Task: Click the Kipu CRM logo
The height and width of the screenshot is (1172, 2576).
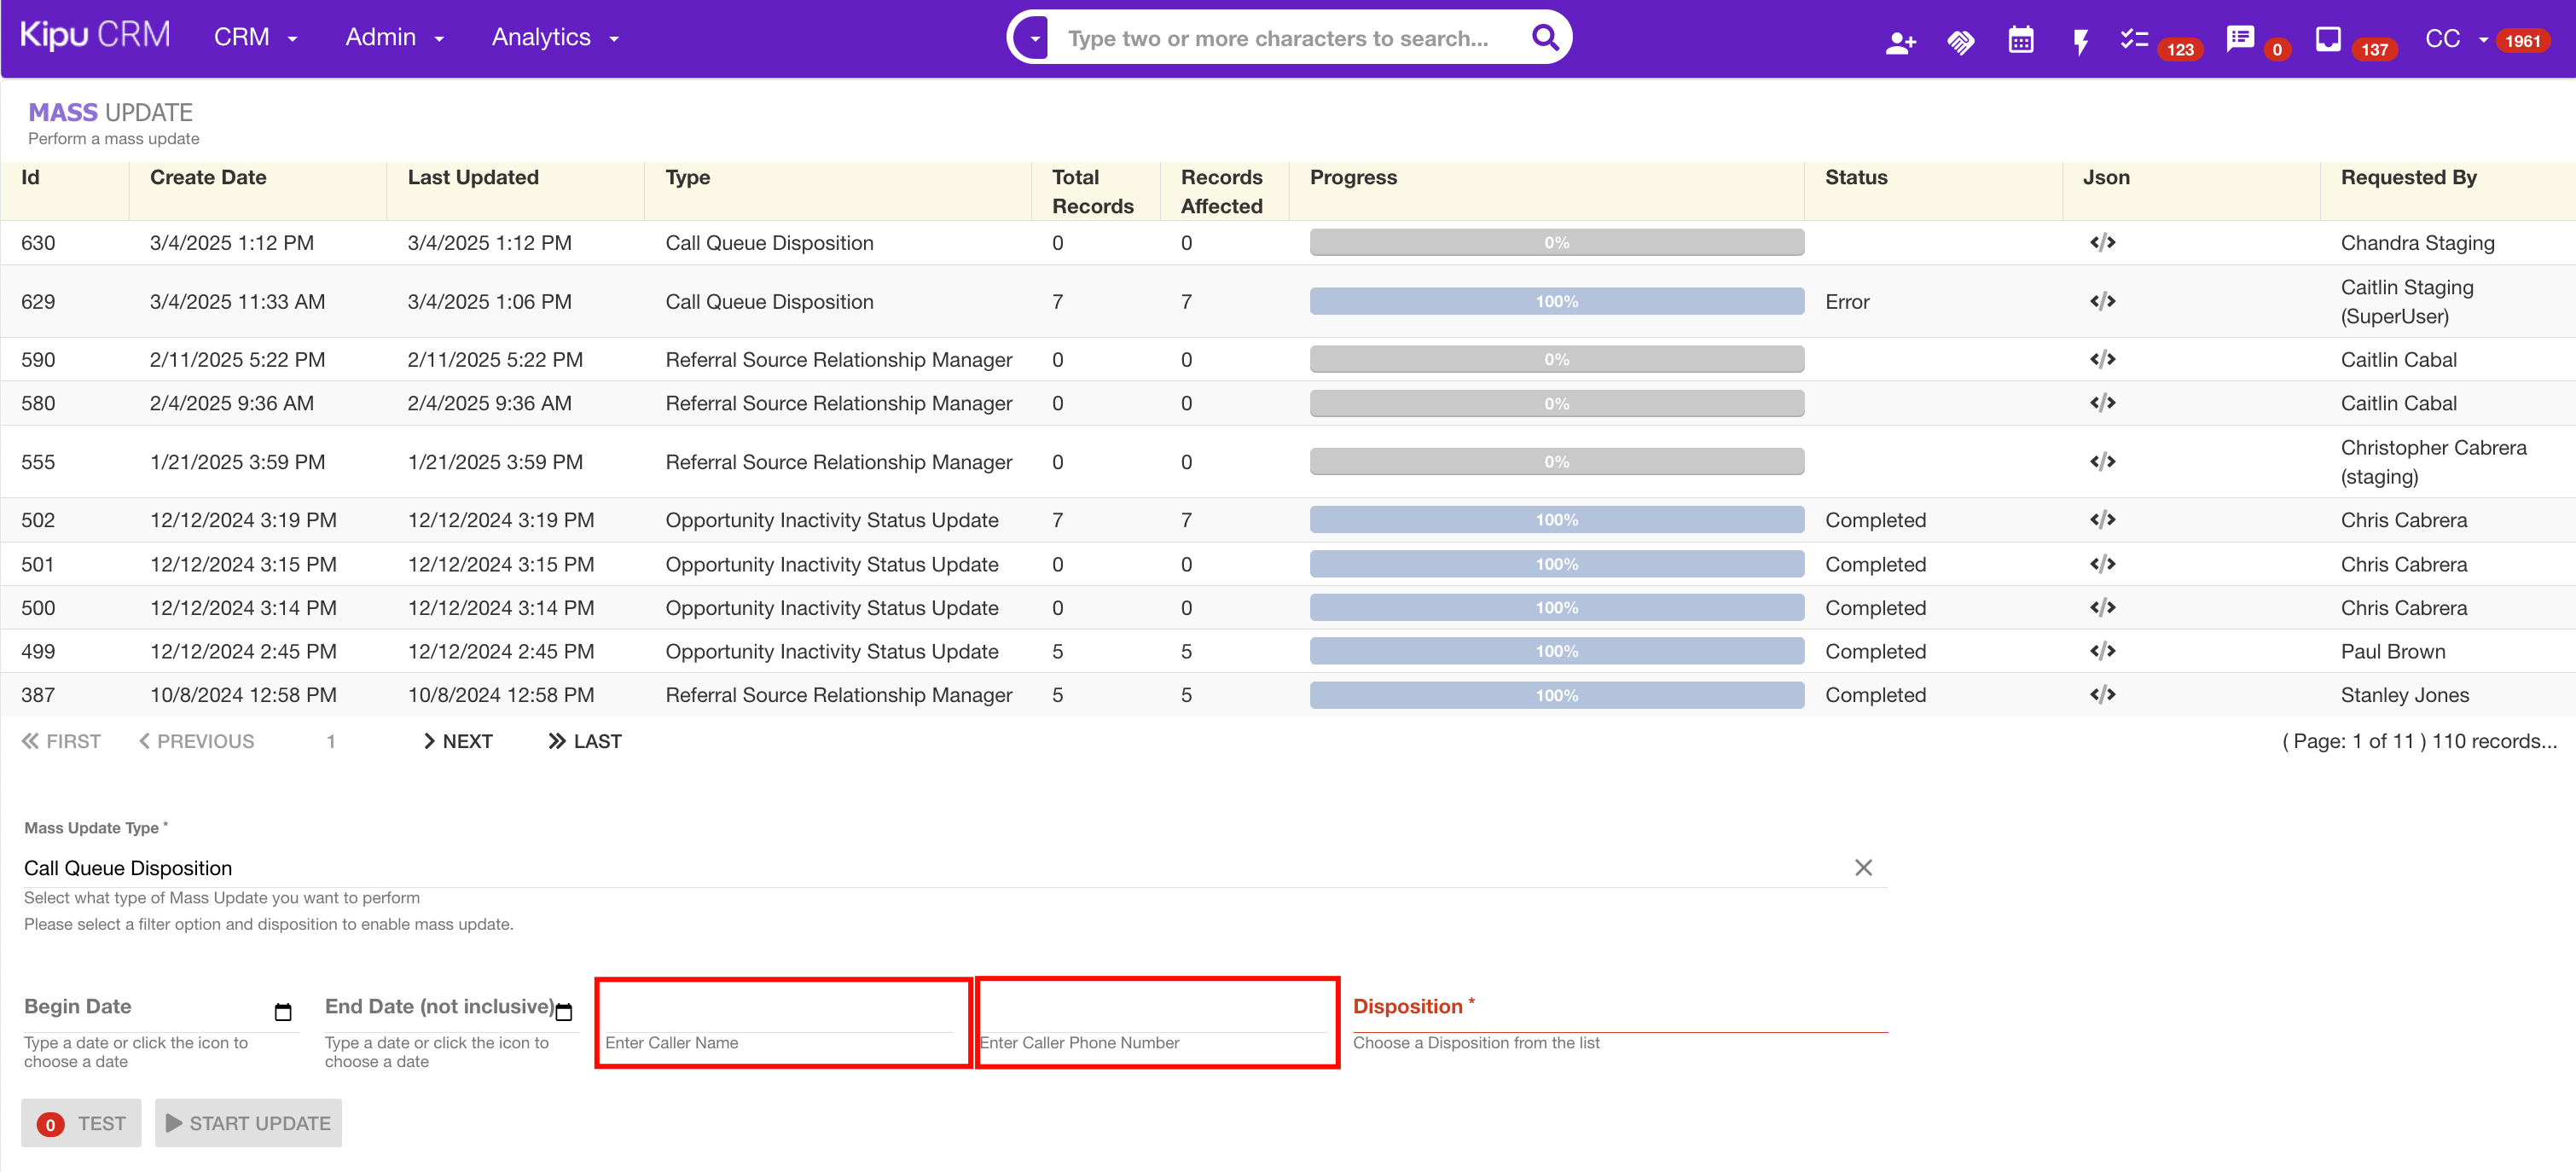Action: 95,36
